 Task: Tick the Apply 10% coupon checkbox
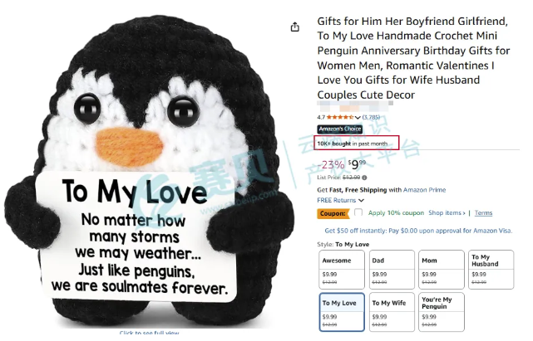click(358, 212)
